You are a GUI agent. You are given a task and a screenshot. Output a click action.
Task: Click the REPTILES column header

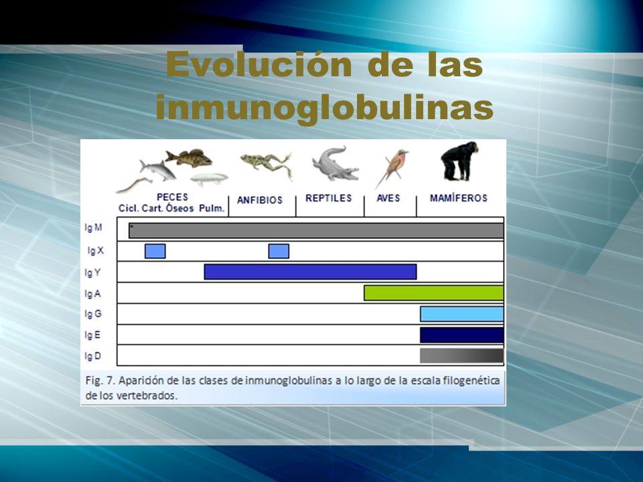click(328, 198)
